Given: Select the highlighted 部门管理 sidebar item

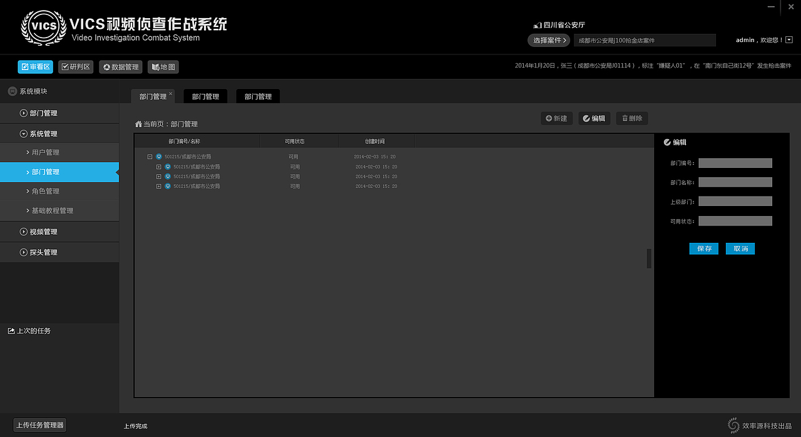Looking at the screenshot, I should point(59,172).
